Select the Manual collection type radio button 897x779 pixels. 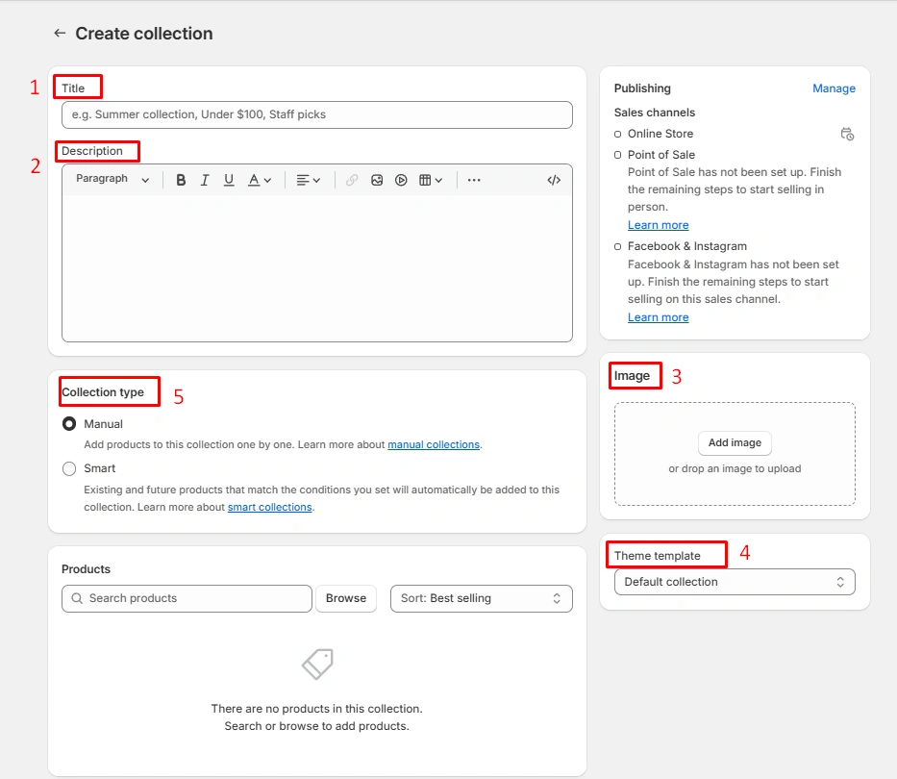[68, 423]
